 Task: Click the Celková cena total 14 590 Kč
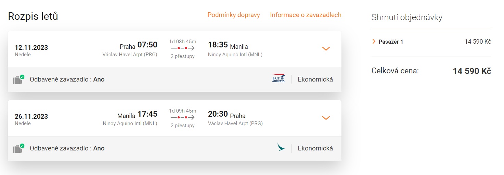coord(472,71)
